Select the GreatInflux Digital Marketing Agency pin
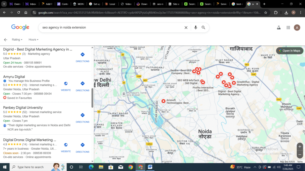This screenshot has width=305, height=171. tap(234, 83)
